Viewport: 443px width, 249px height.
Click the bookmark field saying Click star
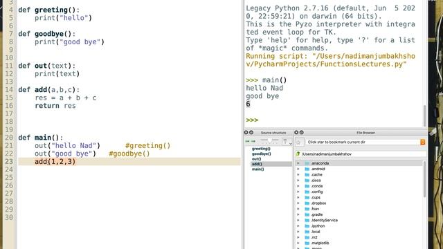pos(363,142)
